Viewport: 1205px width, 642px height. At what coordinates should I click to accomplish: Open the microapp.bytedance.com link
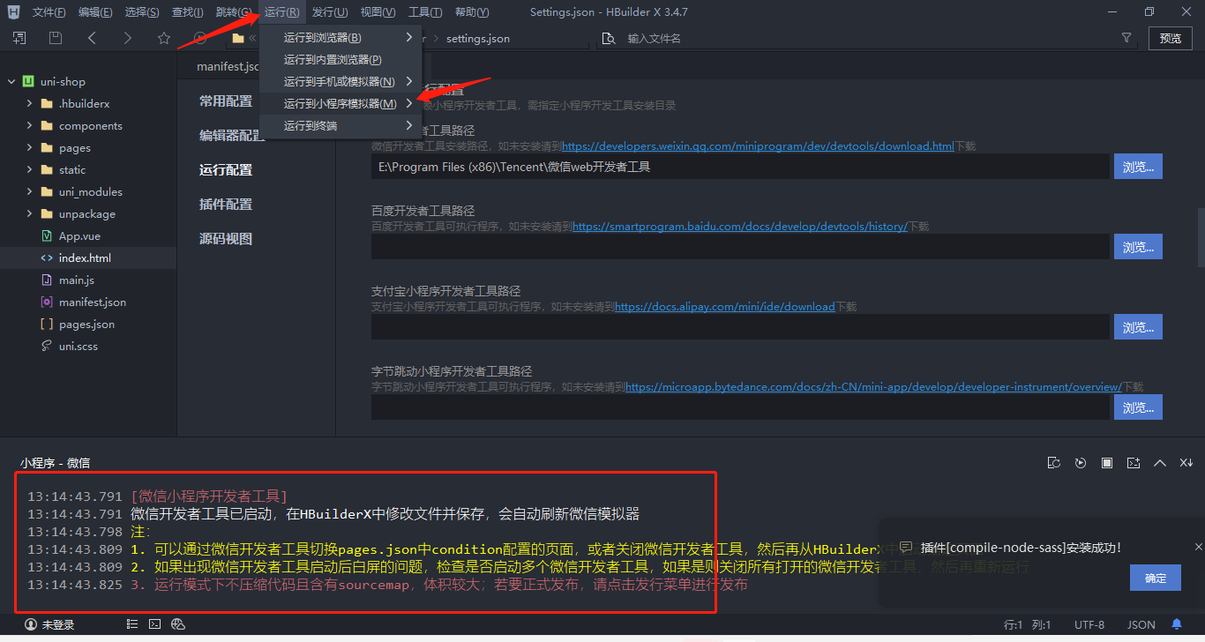873,387
